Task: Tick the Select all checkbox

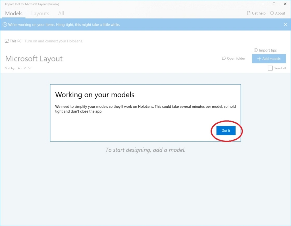Action: [270, 68]
